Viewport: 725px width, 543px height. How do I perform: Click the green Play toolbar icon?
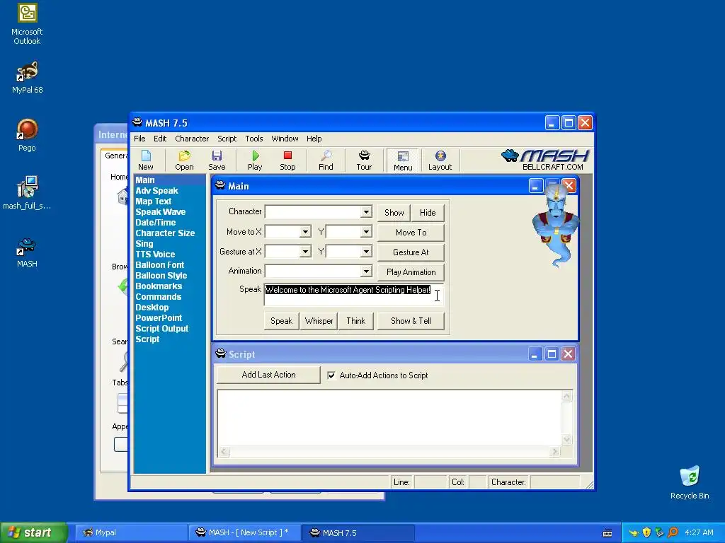tap(255, 160)
